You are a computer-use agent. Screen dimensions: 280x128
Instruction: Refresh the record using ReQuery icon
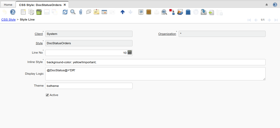pyautogui.click(x=65, y=12)
